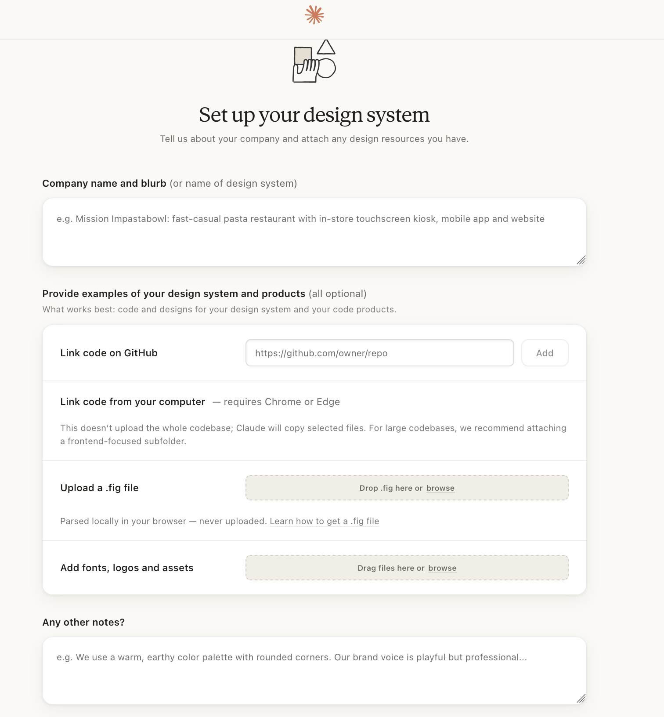664x717 pixels.
Task: Click the hand-and-shapes design system illustration
Action: [314, 62]
